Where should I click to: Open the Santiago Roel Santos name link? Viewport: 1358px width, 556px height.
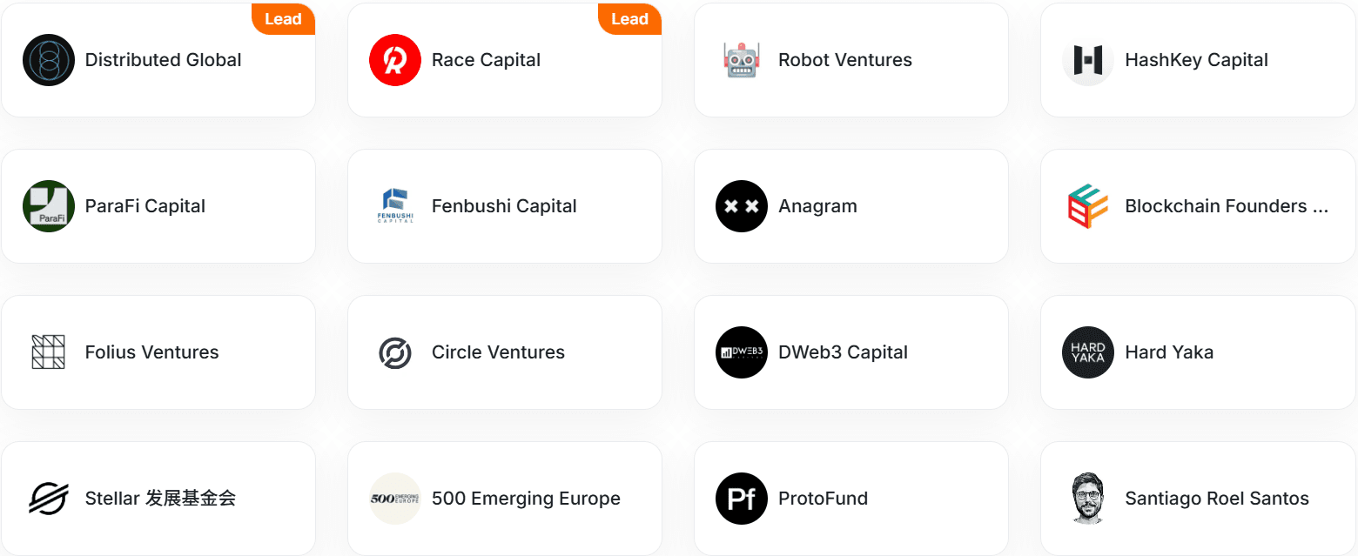click(x=1217, y=499)
